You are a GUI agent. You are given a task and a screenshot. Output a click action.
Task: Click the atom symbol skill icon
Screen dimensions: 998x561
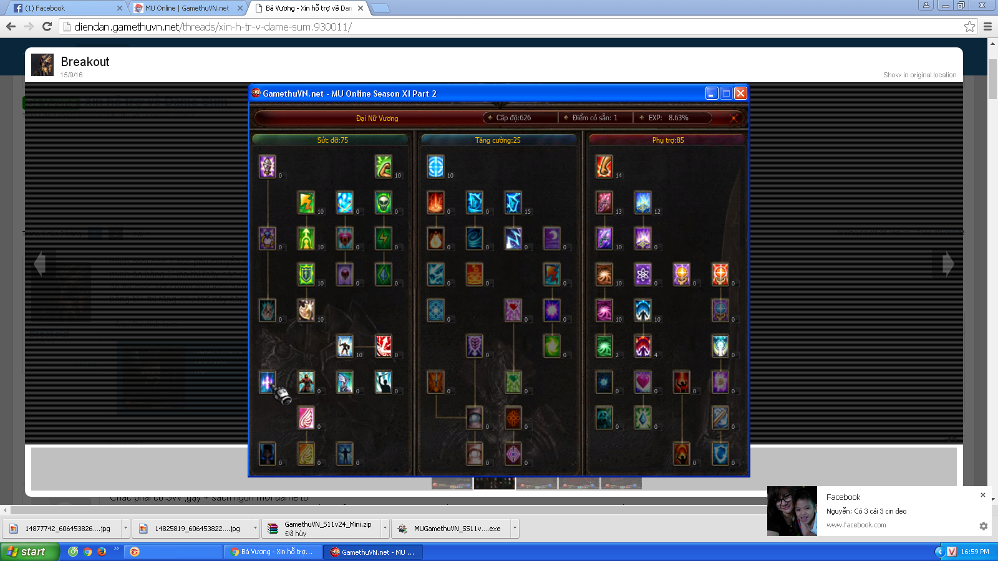pos(642,274)
